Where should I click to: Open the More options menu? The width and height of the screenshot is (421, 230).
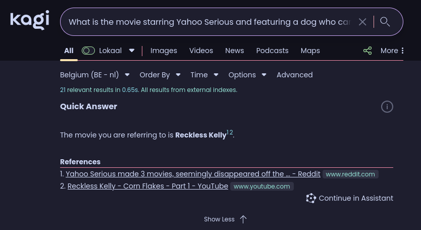392,51
